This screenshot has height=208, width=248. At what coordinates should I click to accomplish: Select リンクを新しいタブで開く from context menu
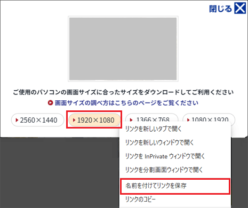pos(175,129)
